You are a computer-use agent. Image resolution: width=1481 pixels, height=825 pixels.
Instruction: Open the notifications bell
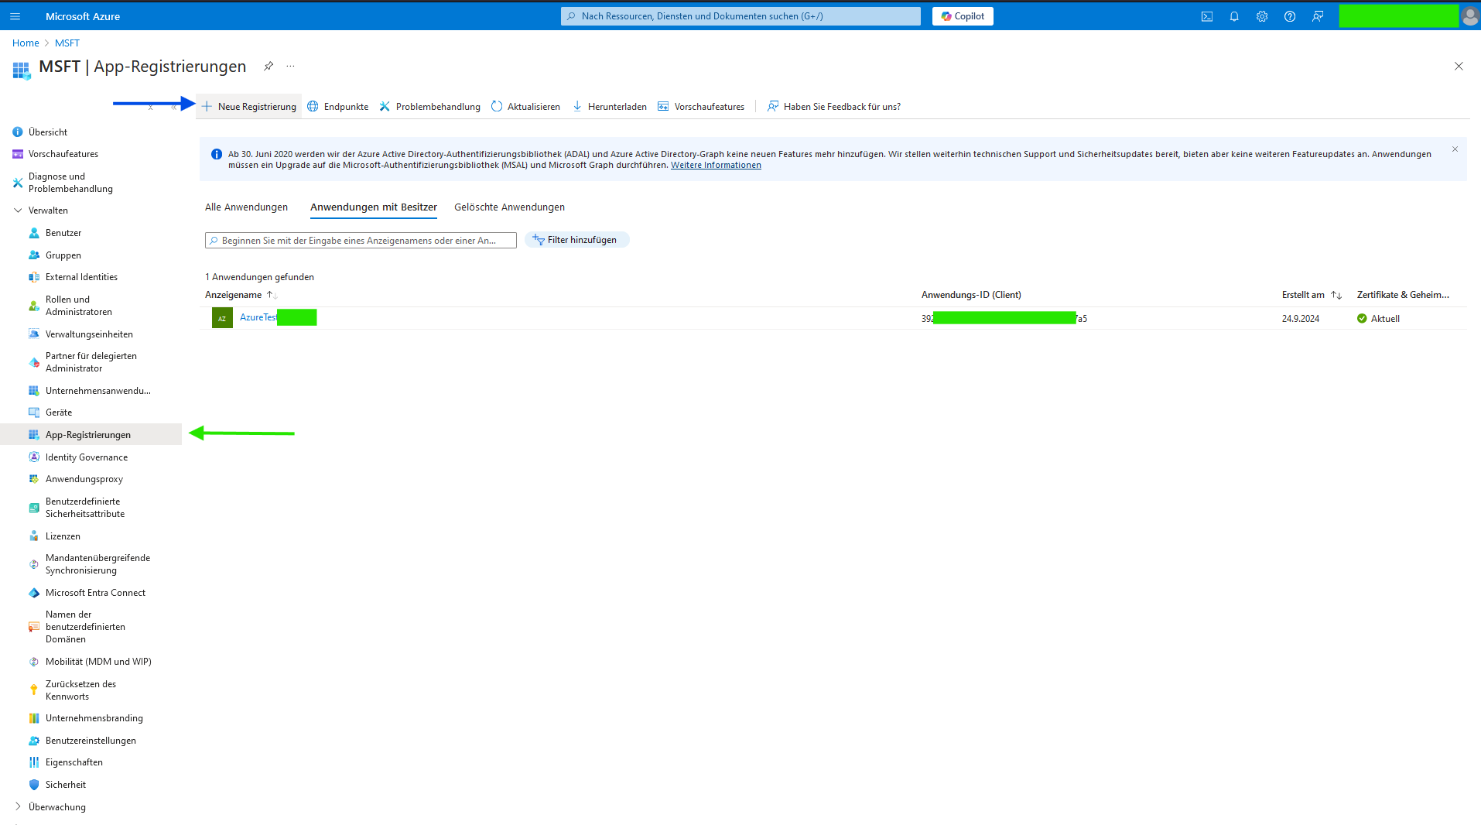1234,16
